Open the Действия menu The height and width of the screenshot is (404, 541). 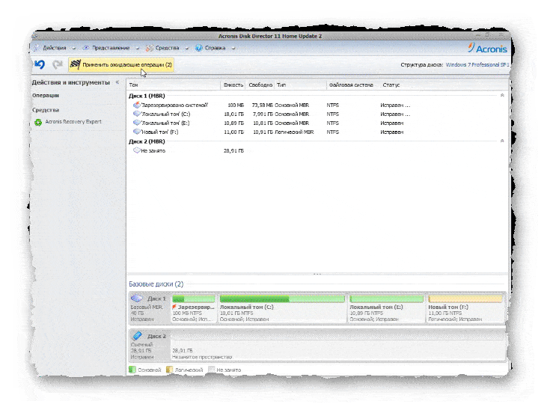point(55,48)
